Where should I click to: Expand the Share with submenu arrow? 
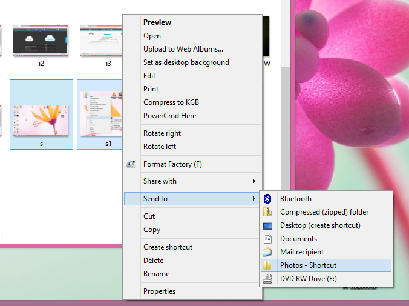pos(254,181)
